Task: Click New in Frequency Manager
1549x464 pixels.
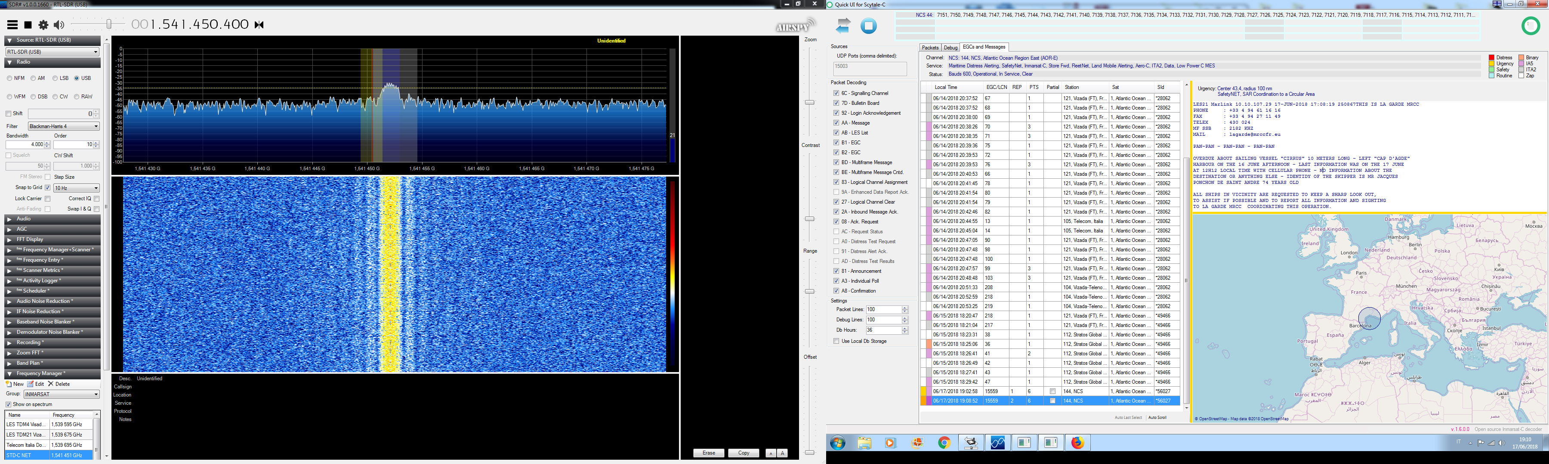Action: tap(15, 384)
